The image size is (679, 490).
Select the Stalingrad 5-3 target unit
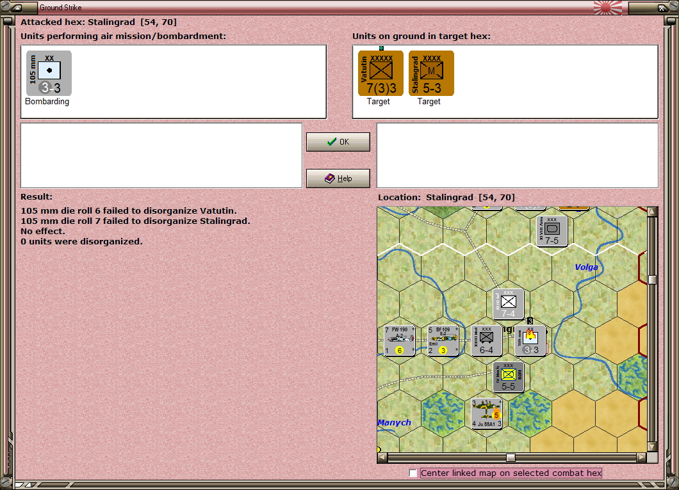click(431, 73)
